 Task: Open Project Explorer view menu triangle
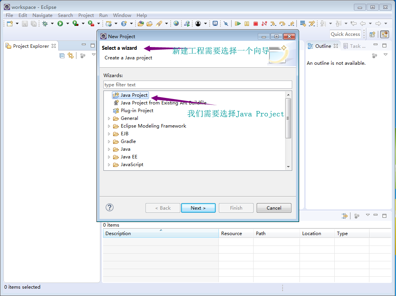(94, 55)
